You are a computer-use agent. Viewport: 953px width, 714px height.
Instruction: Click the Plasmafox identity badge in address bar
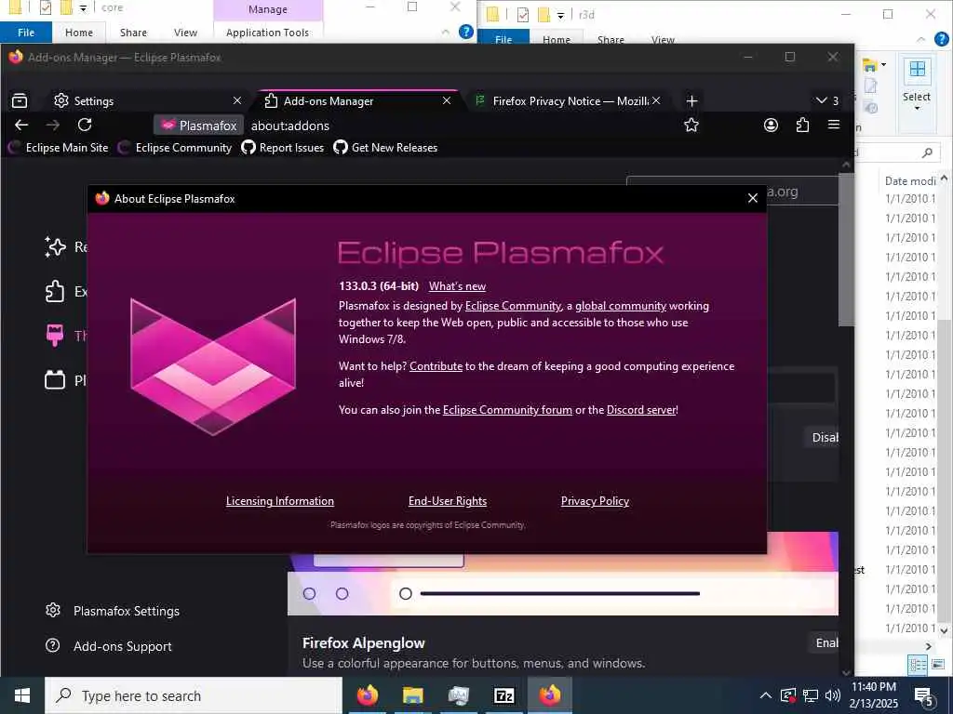(x=199, y=126)
